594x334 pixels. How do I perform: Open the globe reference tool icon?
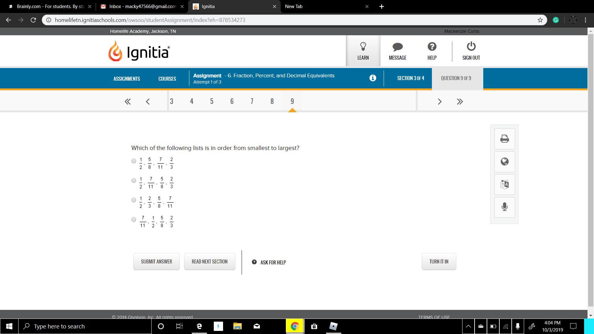pos(505,161)
